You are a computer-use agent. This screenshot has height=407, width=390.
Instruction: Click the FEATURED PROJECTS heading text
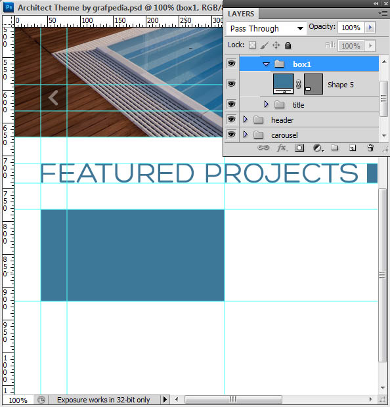point(200,173)
